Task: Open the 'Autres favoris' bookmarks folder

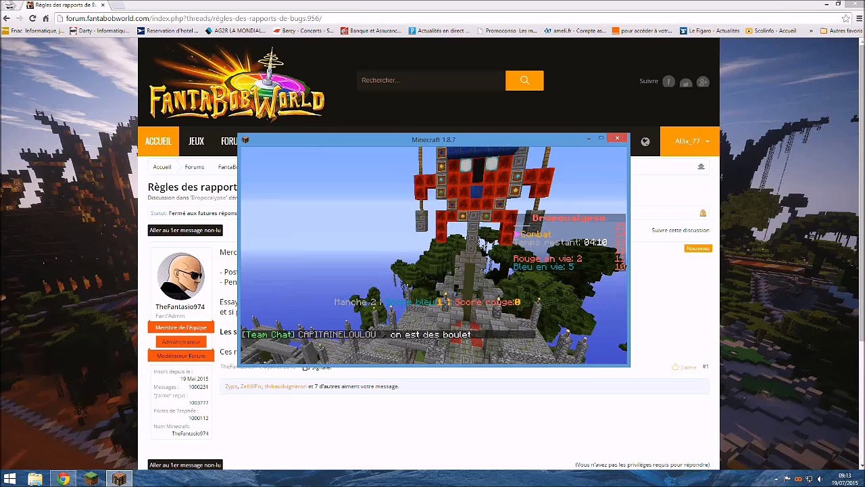Action: click(x=841, y=30)
